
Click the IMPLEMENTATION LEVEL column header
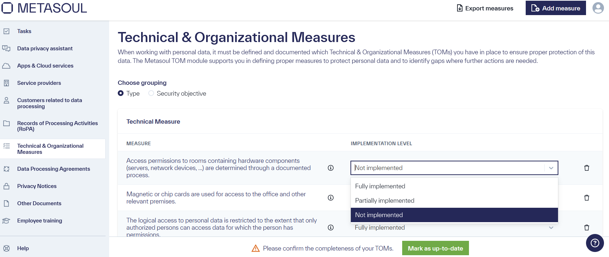coord(381,143)
